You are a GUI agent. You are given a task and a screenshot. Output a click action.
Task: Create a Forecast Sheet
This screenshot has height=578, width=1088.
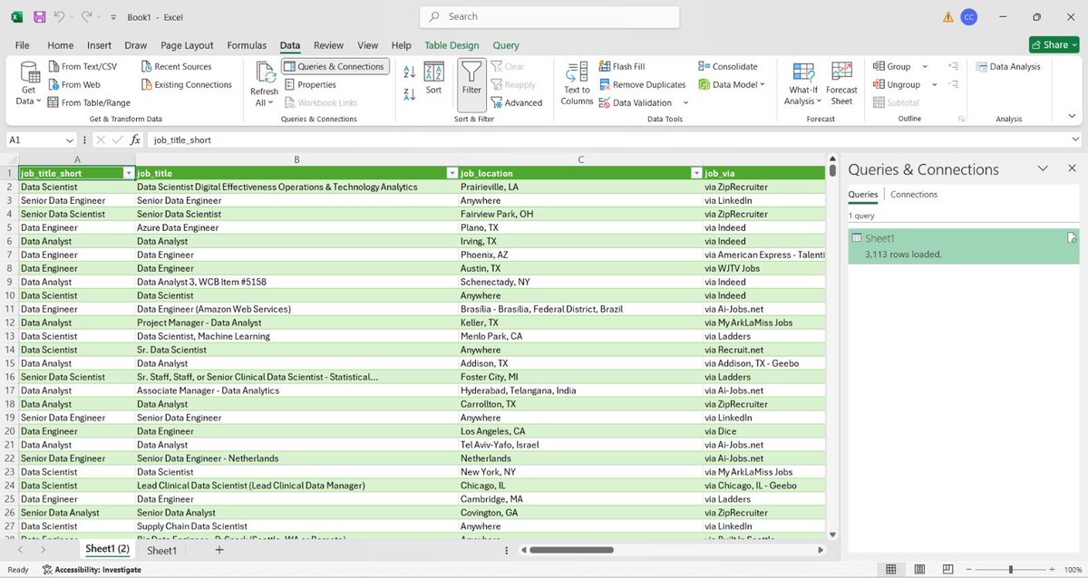pos(841,83)
